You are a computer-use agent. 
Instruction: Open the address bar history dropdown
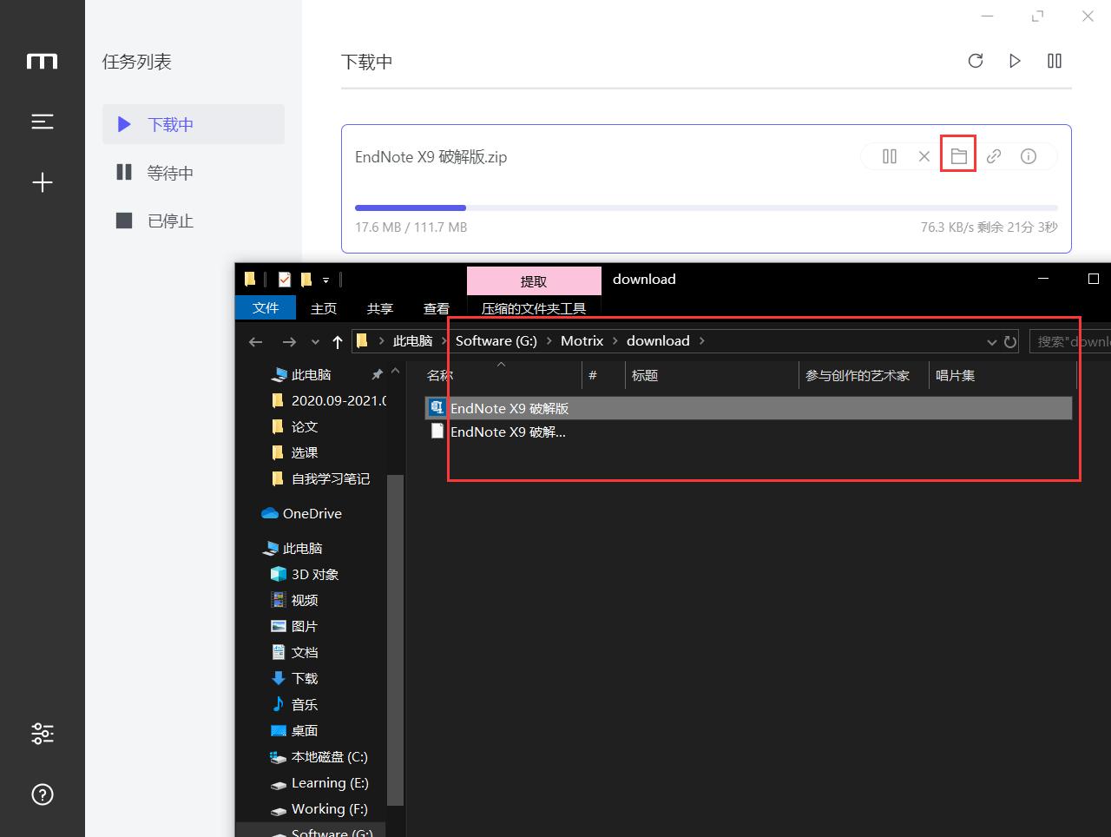[x=990, y=340]
